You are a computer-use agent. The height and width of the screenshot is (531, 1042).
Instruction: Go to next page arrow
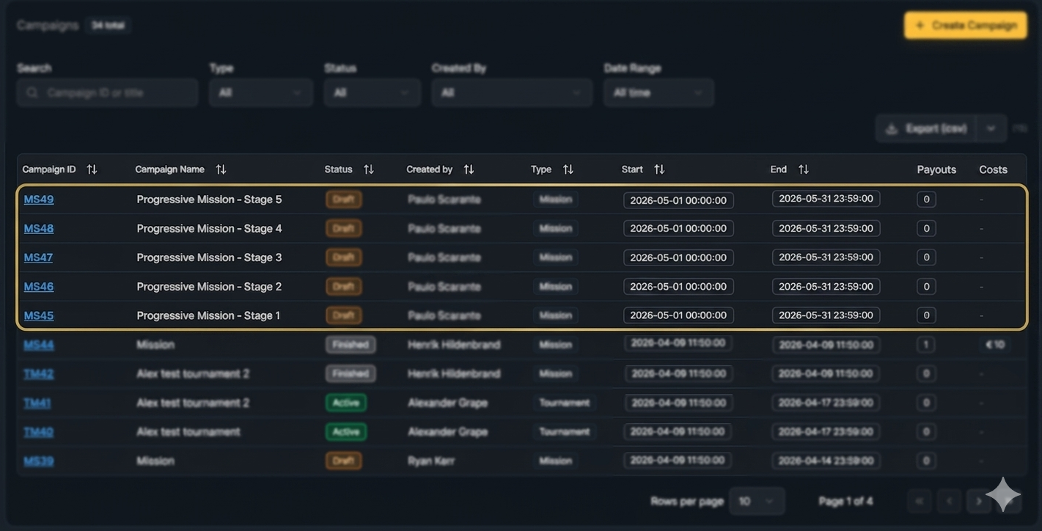pyautogui.click(x=978, y=501)
